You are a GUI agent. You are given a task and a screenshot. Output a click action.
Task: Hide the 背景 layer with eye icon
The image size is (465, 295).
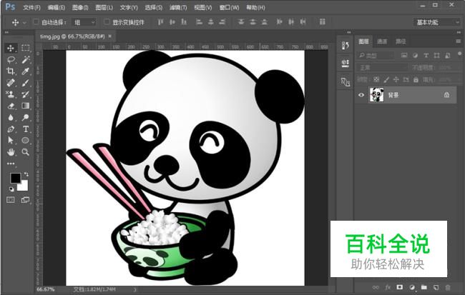(361, 95)
